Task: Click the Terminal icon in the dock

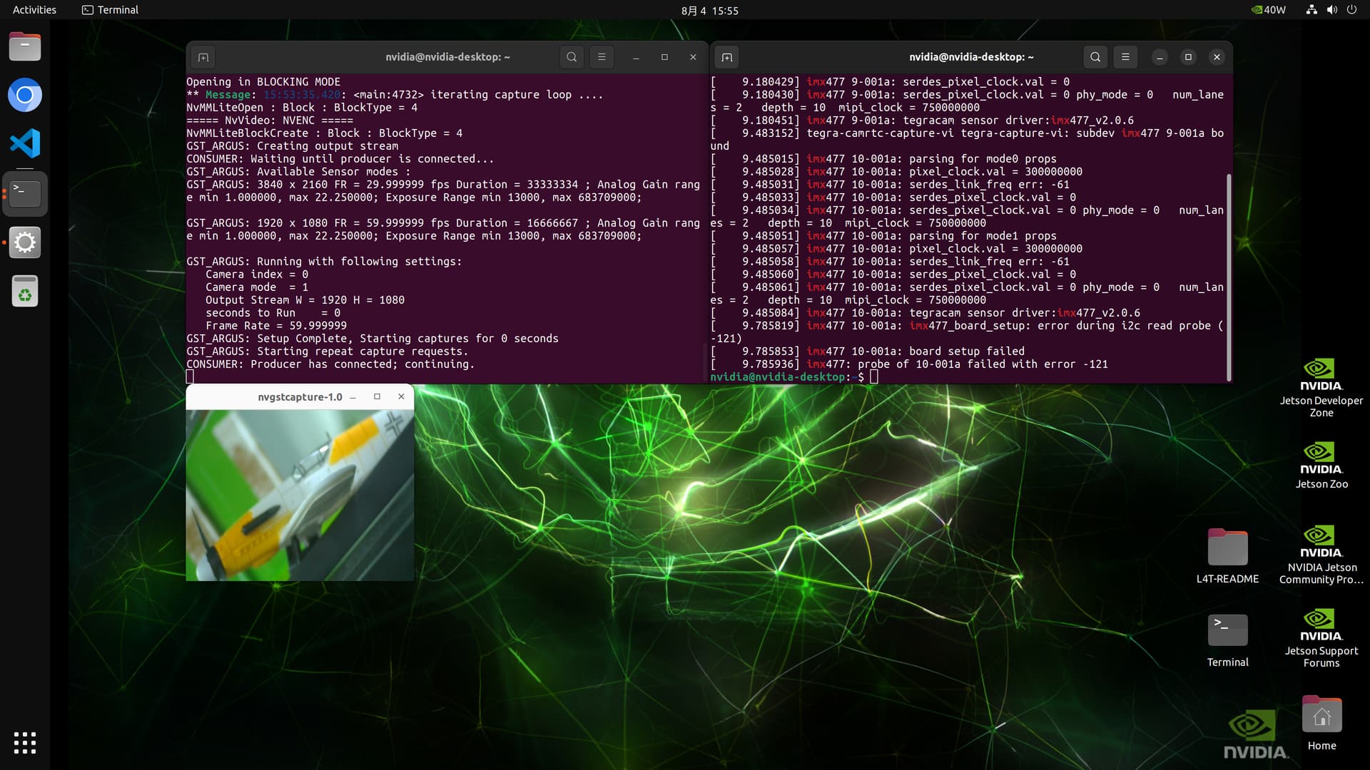Action: point(25,193)
